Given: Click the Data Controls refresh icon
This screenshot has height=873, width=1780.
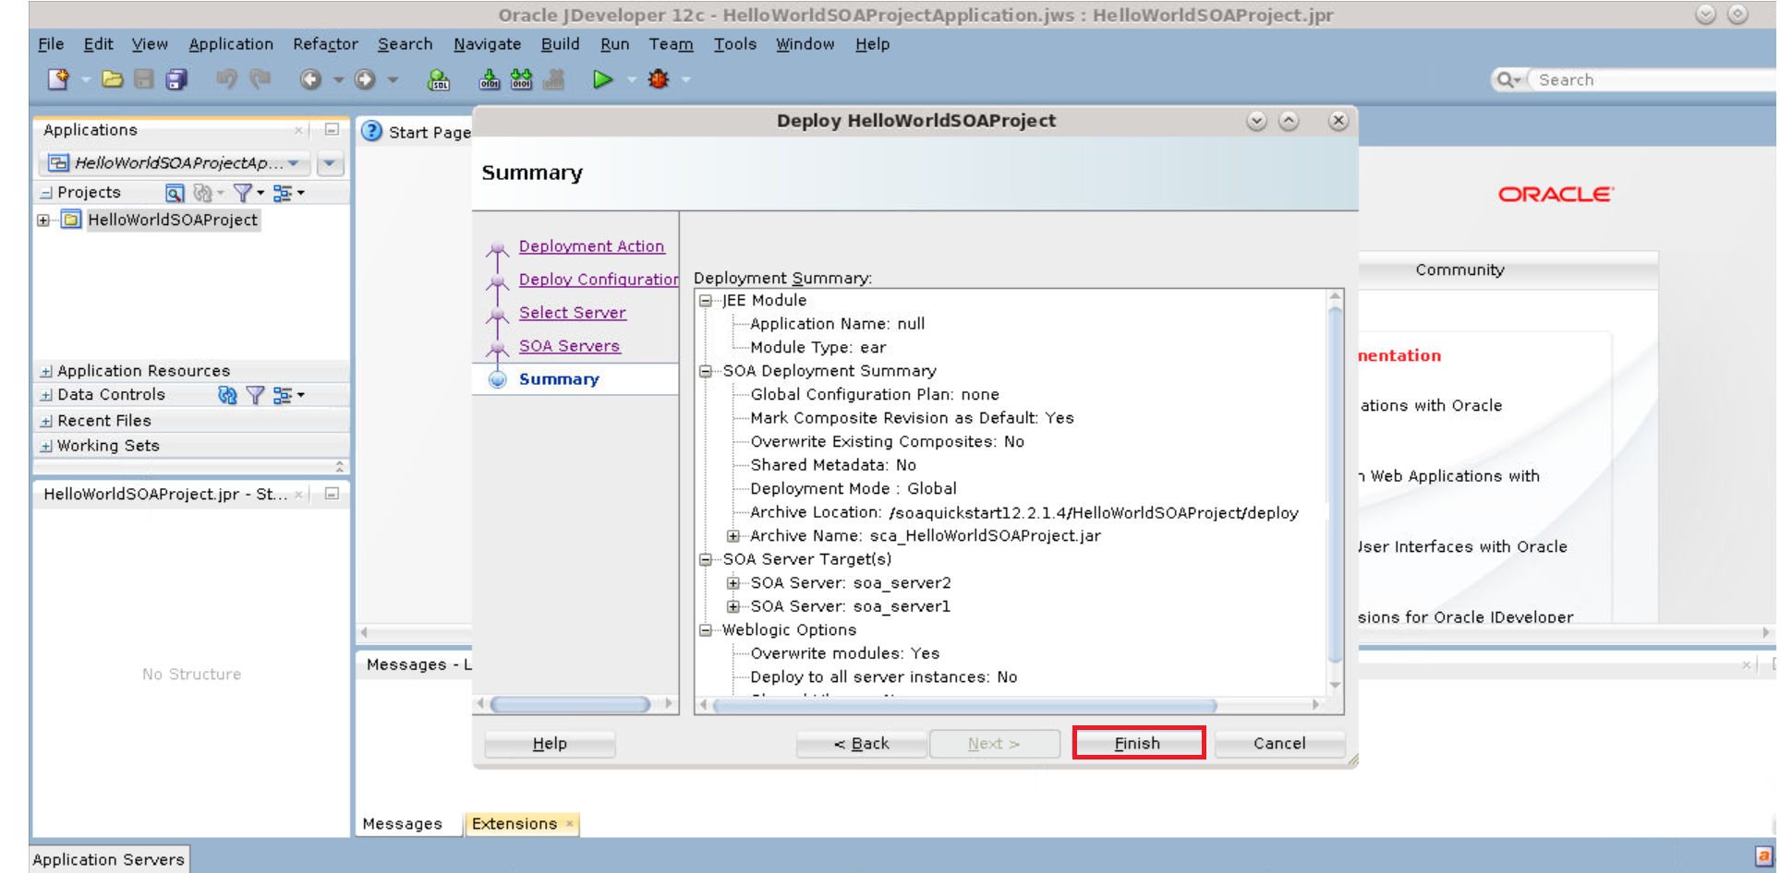Looking at the screenshot, I should click(227, 395).
